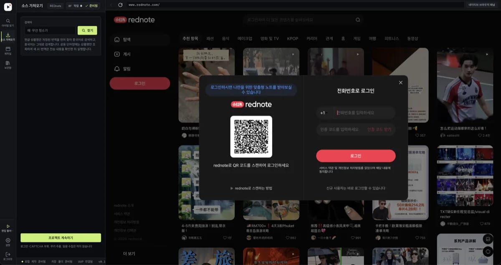The image size is (501, 265).
Task: Click the 검색어 search term input
Action: (50, 30)
